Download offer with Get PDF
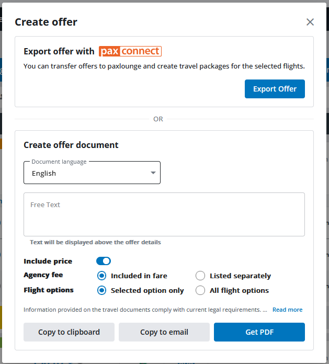 click(x=259, y=332)
